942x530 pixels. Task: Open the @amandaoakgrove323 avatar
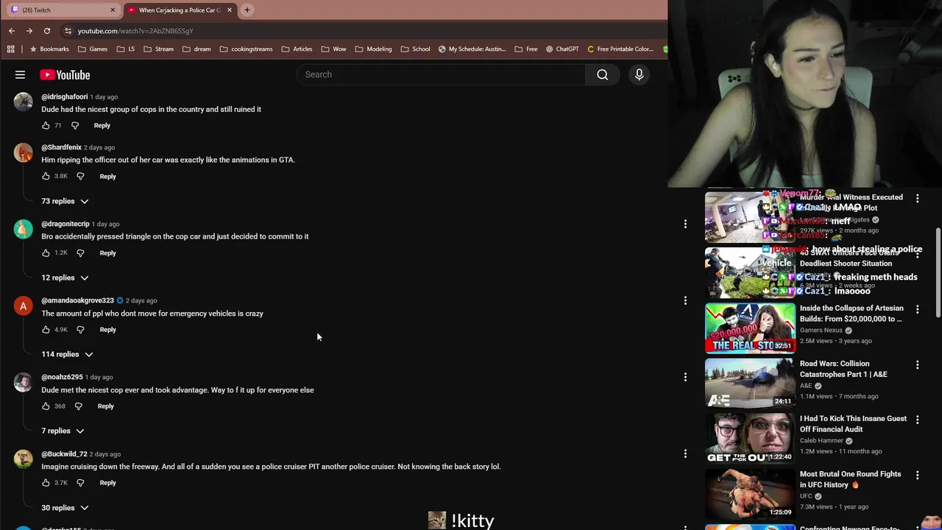[x=23, y=305]
